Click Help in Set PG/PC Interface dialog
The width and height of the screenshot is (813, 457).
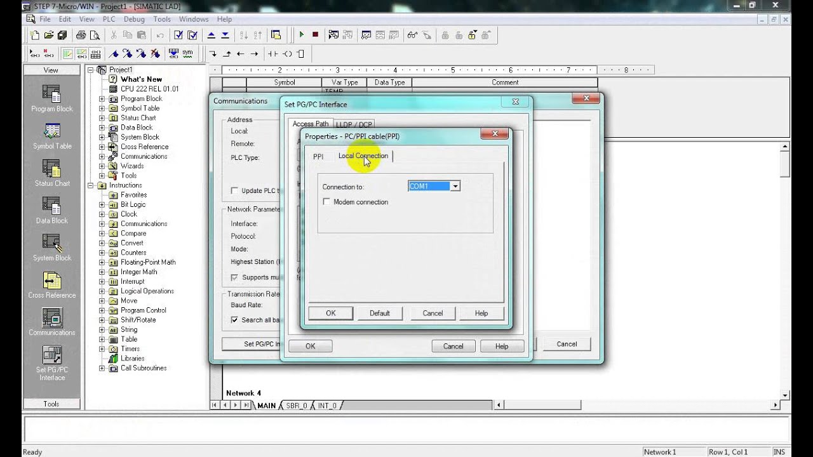tap(502, 346)
